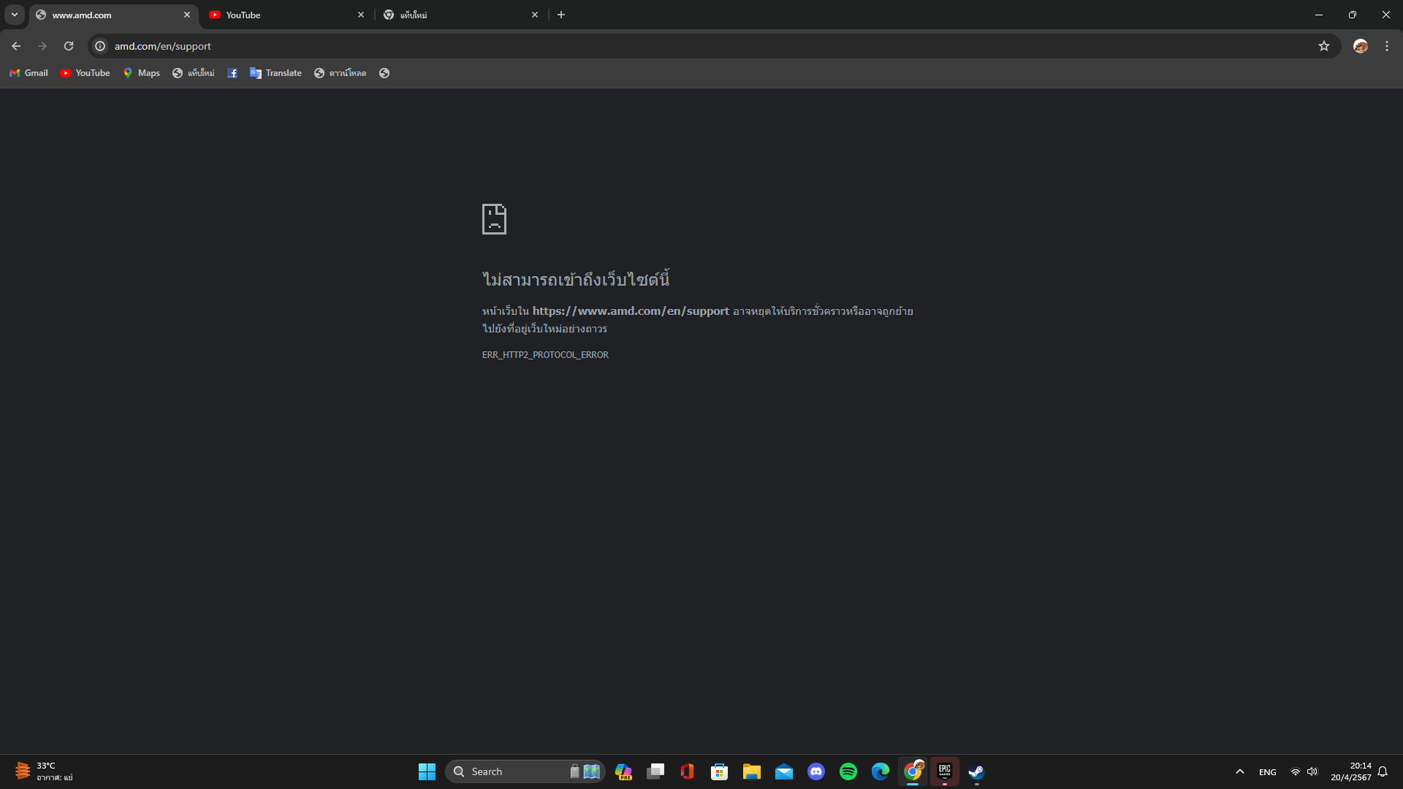
Task: Expand the tab search dropdown arrow
Action: tap(15, 15)
